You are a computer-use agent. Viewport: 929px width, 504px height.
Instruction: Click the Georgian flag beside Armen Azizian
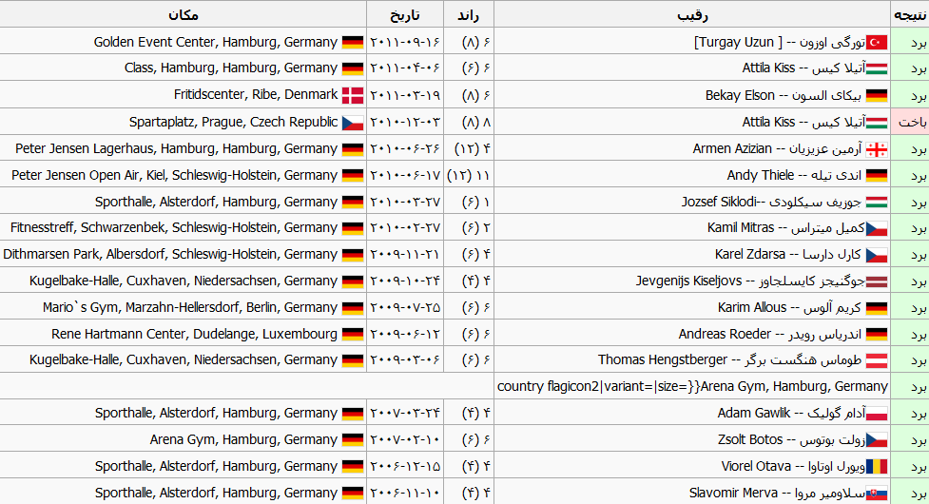876,148
